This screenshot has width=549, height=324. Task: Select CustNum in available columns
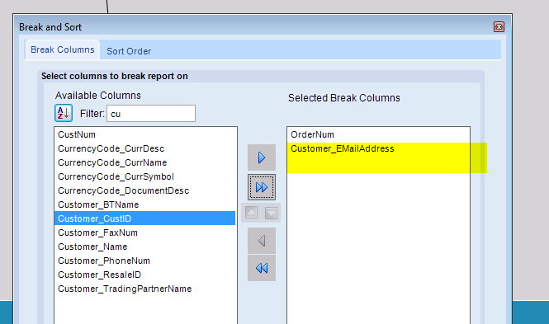(x=144, y=134)
